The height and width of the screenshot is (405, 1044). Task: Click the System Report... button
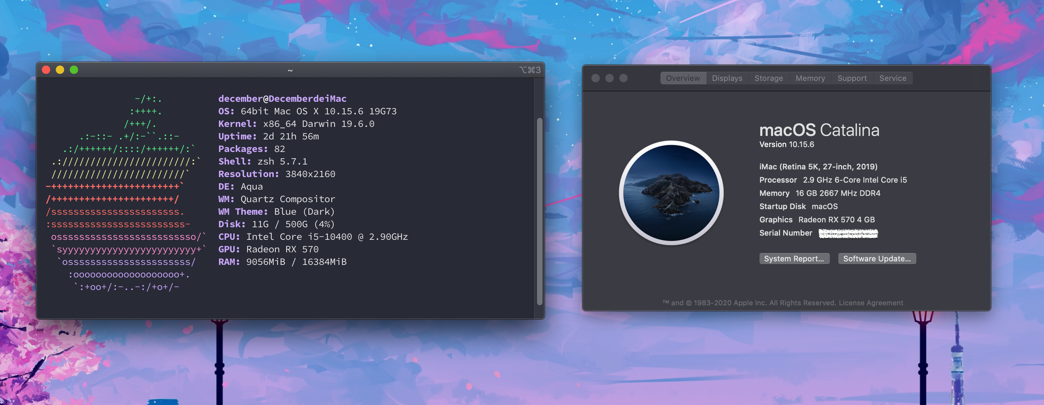tap(794, 258)
